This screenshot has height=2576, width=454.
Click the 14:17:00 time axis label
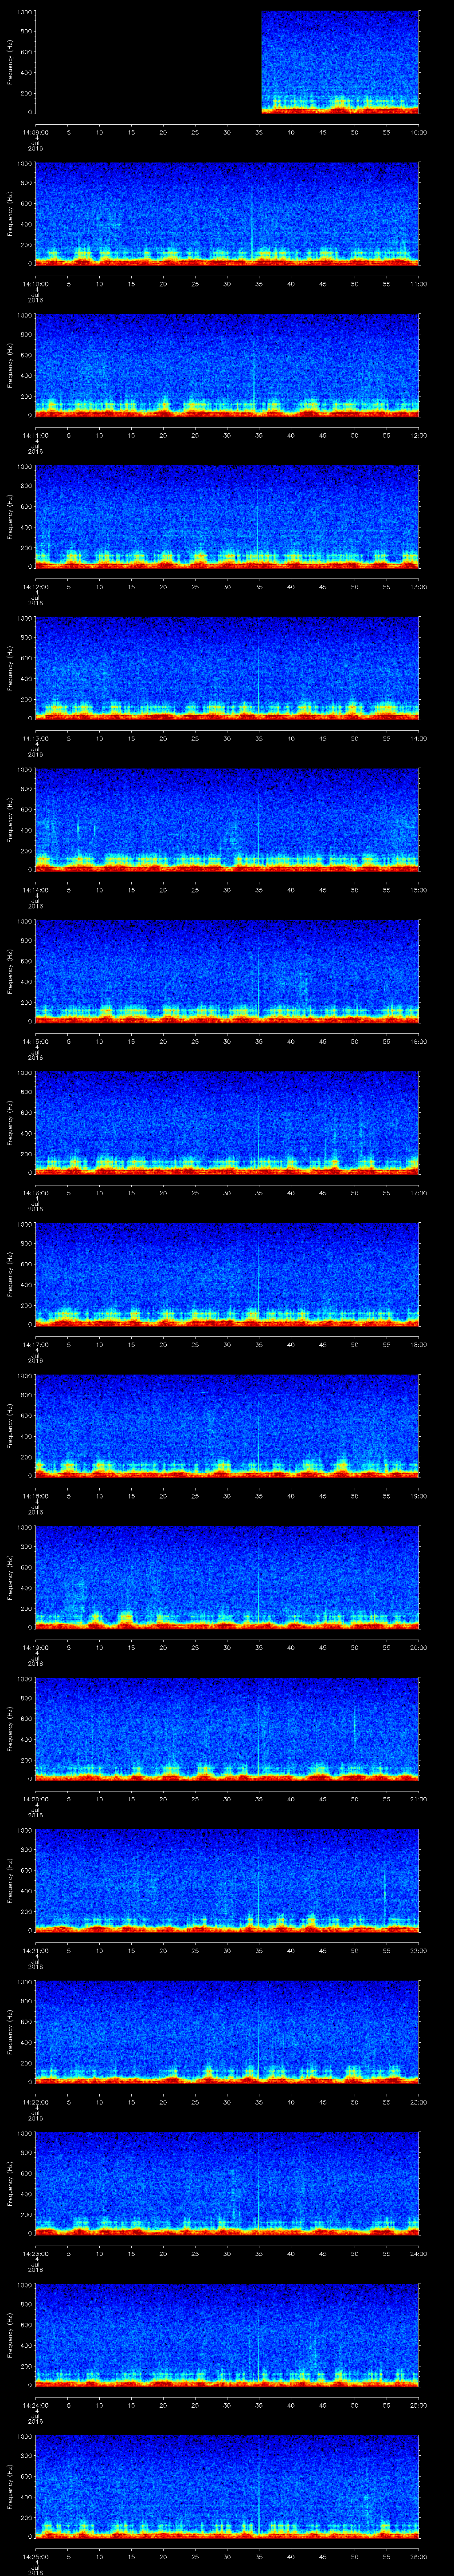(x=35, y=1345)
